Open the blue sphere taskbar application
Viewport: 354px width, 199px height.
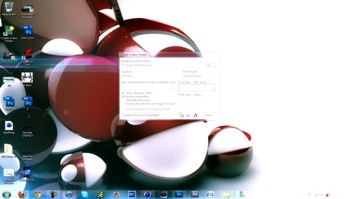point(148,194)
